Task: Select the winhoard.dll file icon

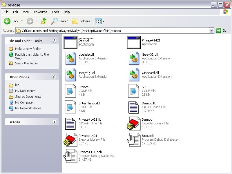Action: coord(134,75)
